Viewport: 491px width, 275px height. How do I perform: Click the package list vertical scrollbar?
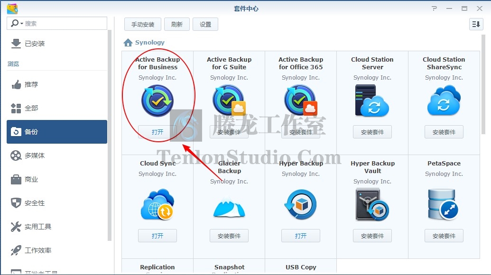[483, 84]
